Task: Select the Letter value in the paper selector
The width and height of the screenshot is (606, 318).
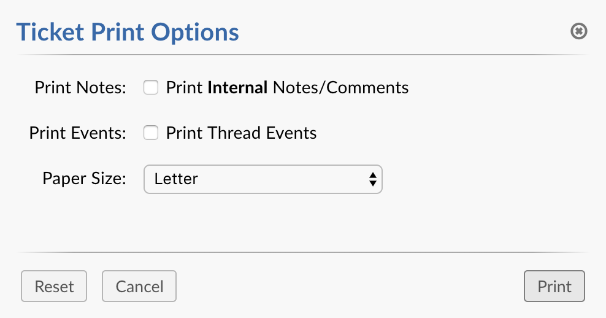Action: tap(176, 179)
